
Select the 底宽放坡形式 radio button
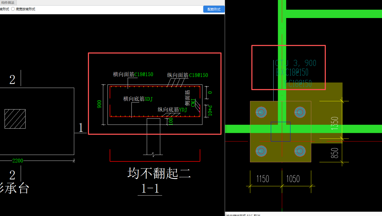pyautogui.click(x=13, y=9)
